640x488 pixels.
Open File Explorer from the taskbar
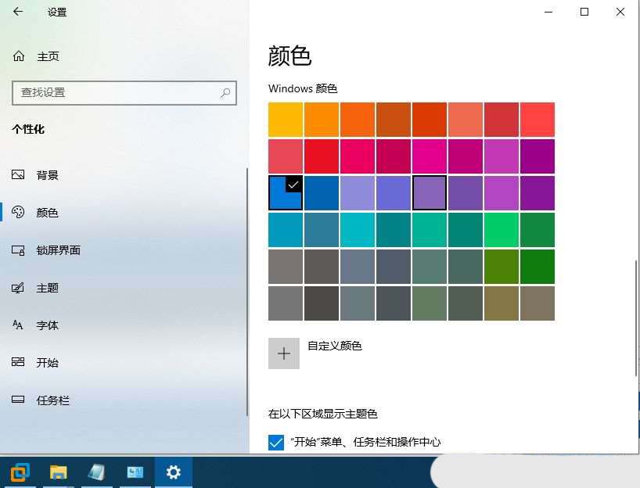click(58, 472)
